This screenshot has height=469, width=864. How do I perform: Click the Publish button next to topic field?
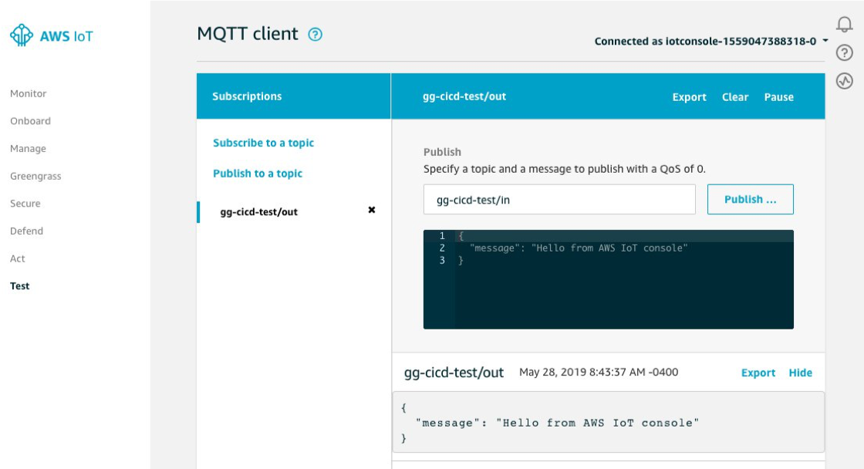click(750, 200)
